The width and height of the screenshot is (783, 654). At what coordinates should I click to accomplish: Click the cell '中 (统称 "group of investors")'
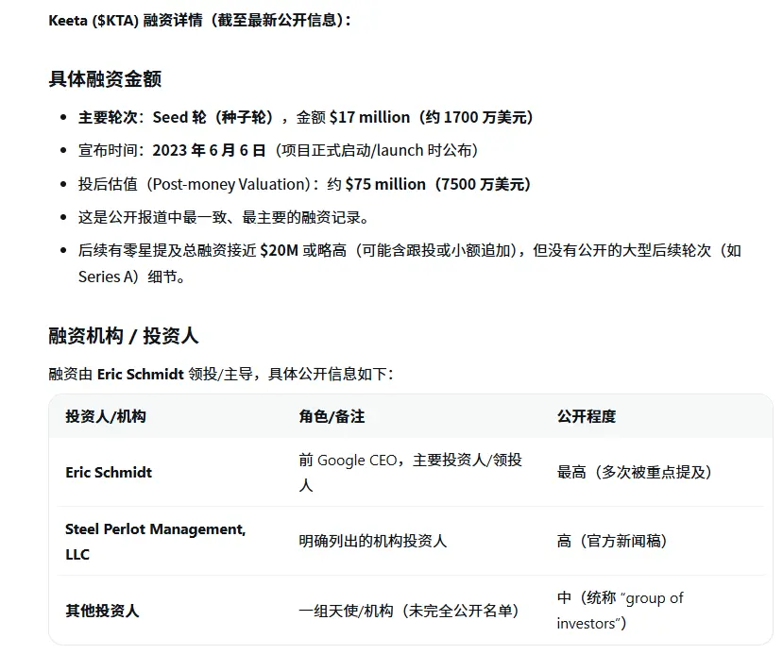621,611
